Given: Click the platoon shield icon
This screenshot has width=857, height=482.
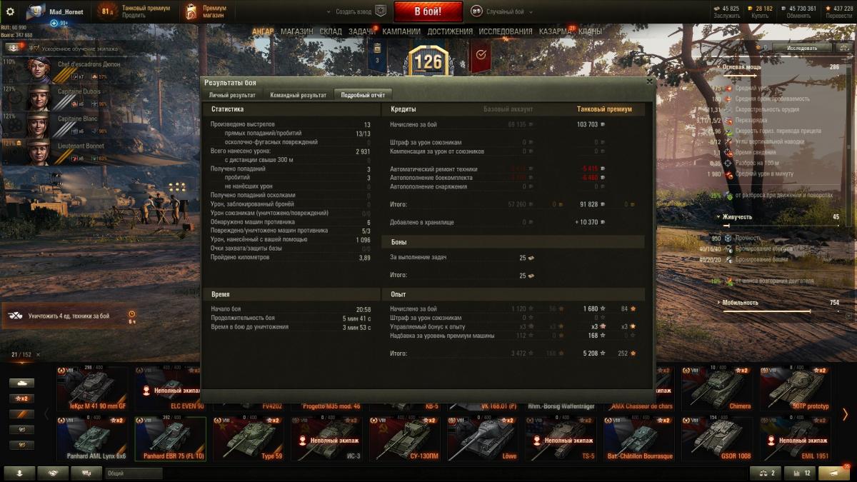Looking at the screenshot, I should 381,11.
